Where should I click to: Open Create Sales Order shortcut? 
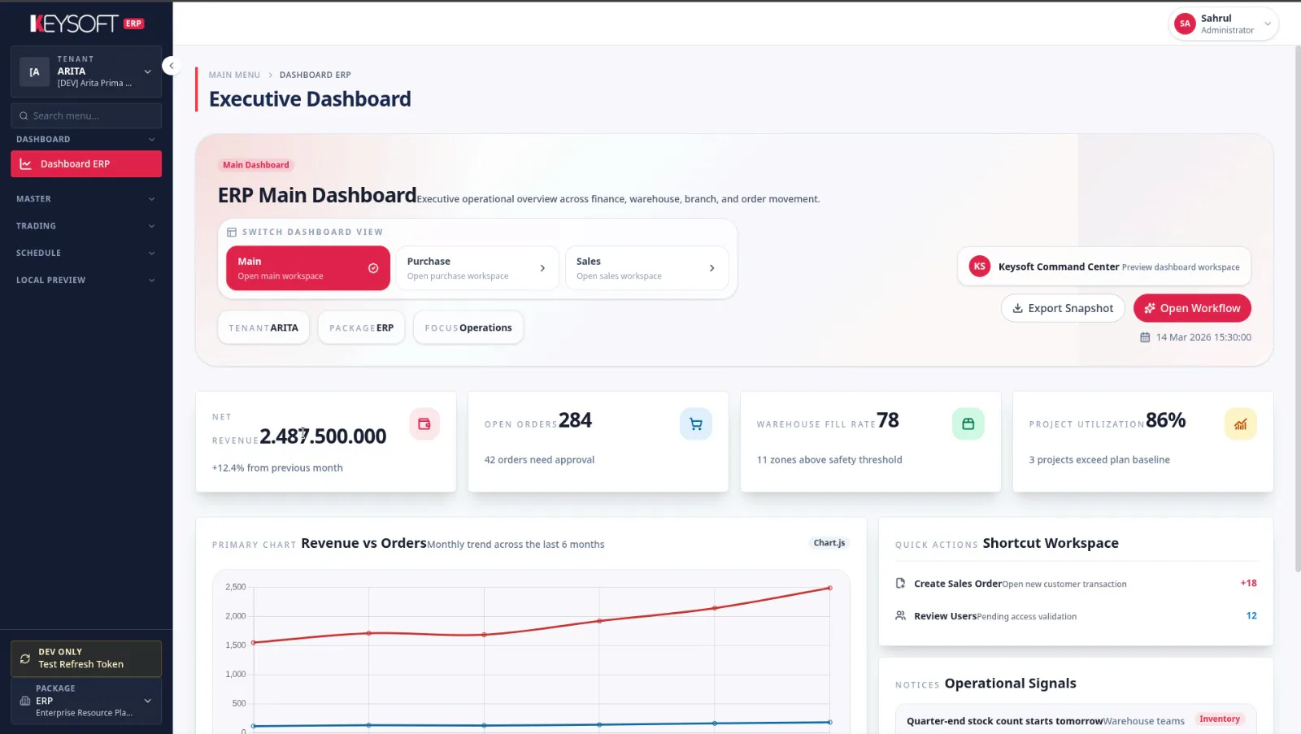click(1076, 584)
